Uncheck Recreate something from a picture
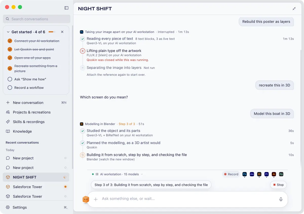The image size is (304, 214). pos(10,68)
